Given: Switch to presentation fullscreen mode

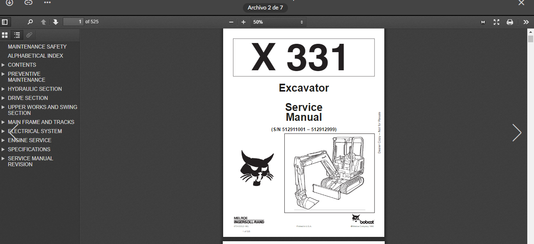Looking at the screenshot, I should (x=496, y=22).
